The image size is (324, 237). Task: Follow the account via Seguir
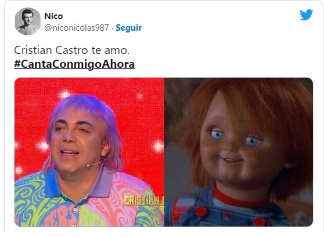pyautogui.click(x=129, y=28)
